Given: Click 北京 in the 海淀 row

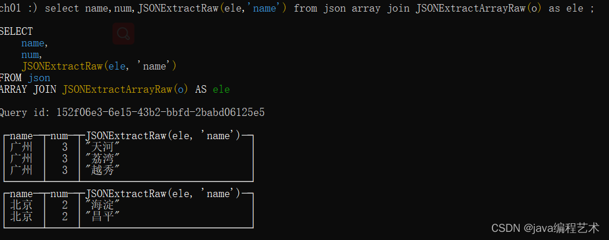Looking at the screenshot, I should click(21, 205).
